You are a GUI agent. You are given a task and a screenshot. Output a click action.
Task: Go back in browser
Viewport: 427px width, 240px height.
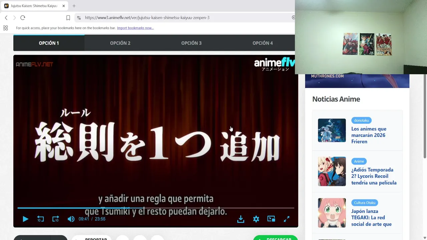pos(6,18)
